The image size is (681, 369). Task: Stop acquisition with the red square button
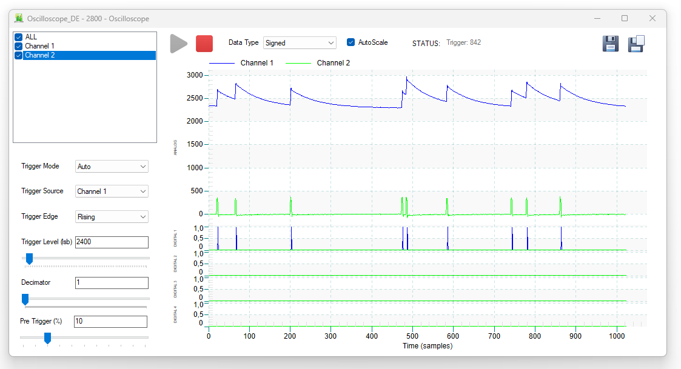click(x=204, y=44)
